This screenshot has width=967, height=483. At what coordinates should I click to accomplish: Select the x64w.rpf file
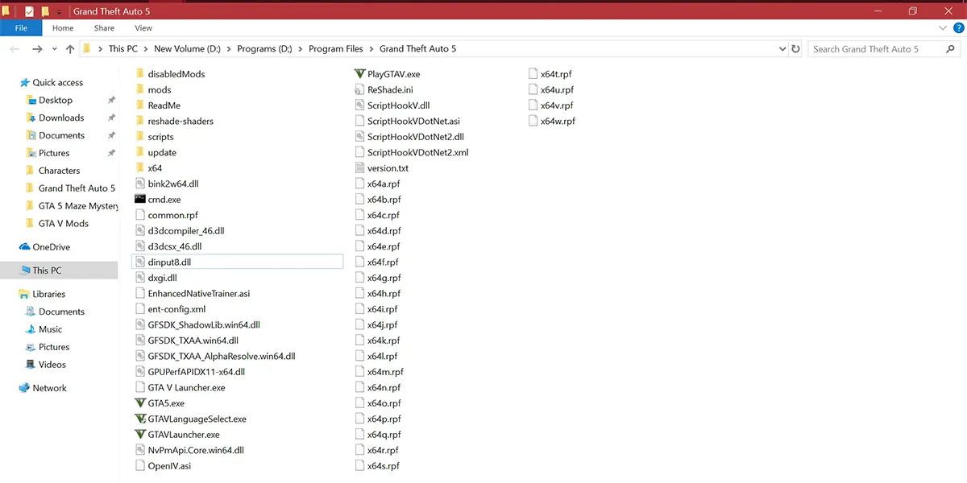[552, 121]
